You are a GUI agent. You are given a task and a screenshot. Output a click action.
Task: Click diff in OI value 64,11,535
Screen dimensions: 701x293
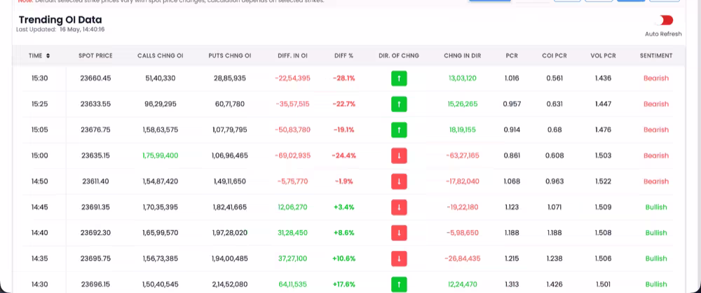292,285
